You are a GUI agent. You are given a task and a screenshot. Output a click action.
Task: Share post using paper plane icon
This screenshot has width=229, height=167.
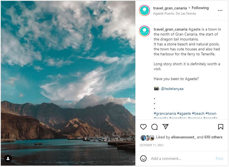165,127
